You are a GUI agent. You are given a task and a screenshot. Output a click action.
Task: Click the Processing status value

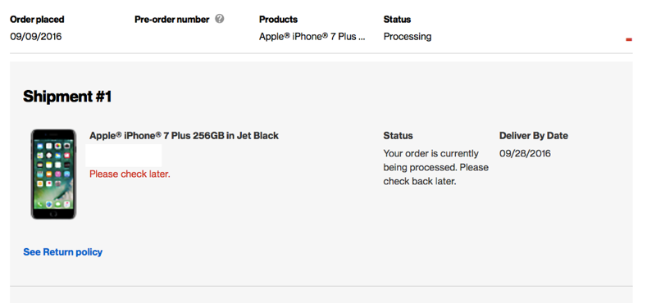[408, 37]
